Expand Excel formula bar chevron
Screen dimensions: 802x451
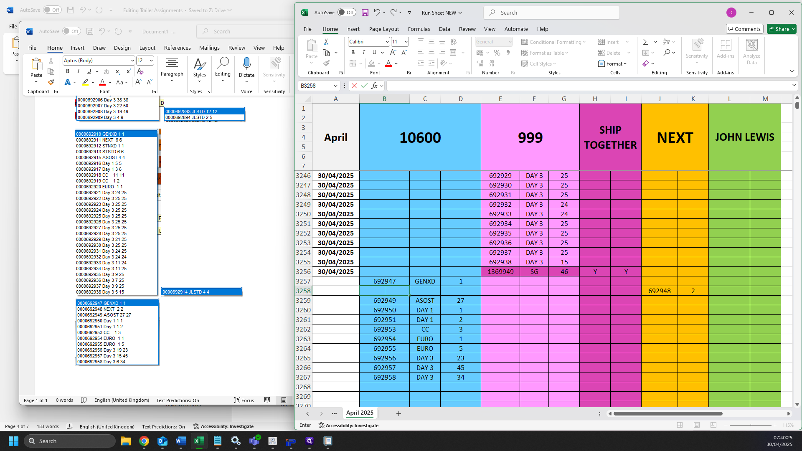pyautogui.click(x=794, y=85)
